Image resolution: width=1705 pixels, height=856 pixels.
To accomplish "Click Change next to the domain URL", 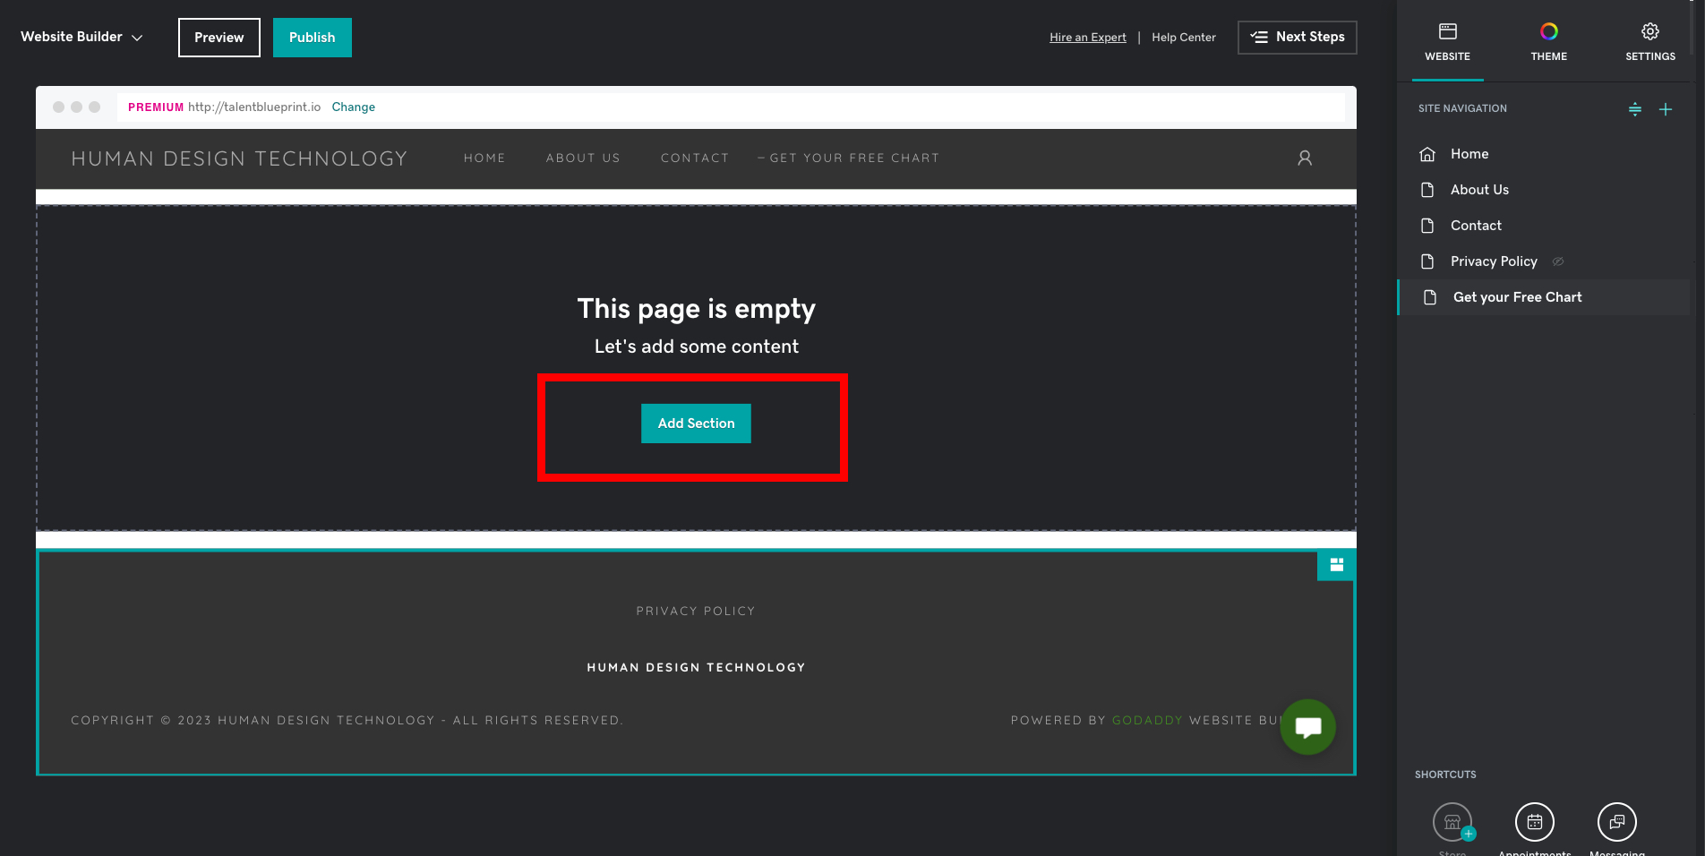I will pyautogui.click(x=354, y=107).
